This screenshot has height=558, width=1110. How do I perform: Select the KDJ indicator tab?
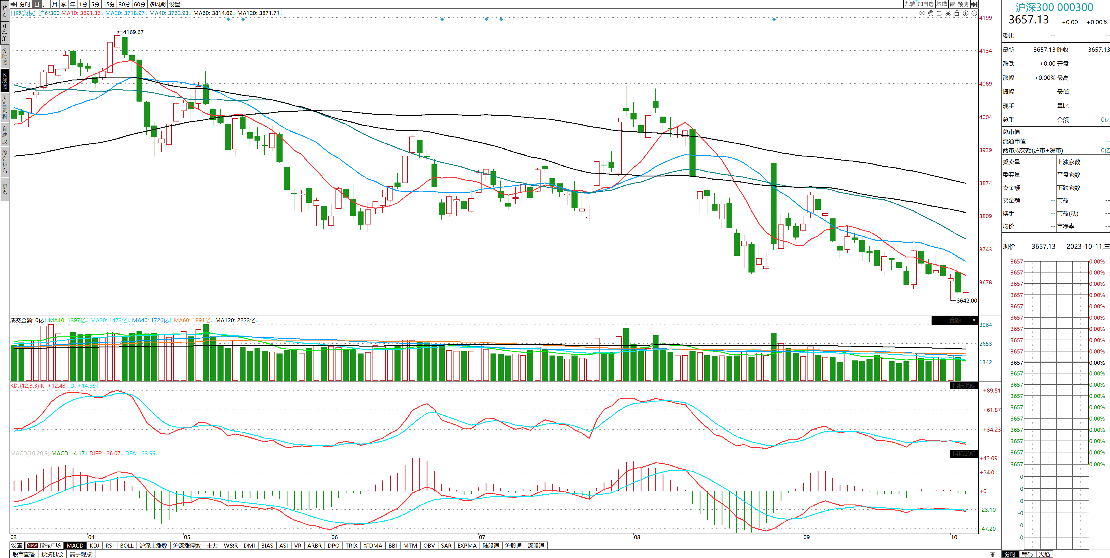point(94,546)
